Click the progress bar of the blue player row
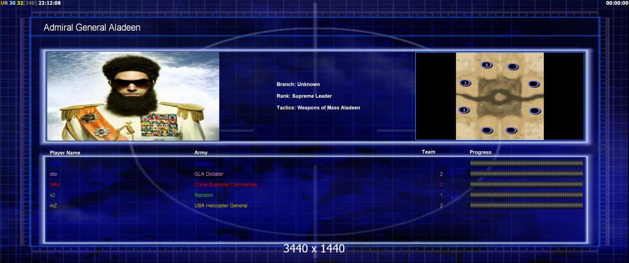This screenshot has height=263, width=629. tap(527, 163)
